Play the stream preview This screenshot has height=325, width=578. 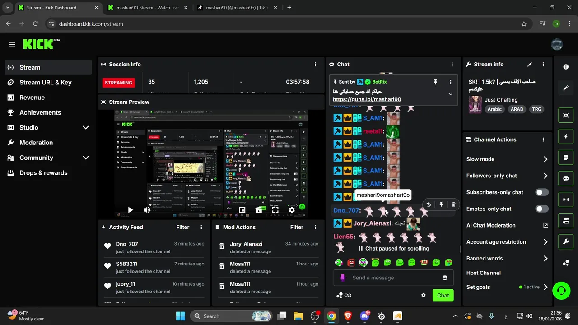tap(130, 209)
